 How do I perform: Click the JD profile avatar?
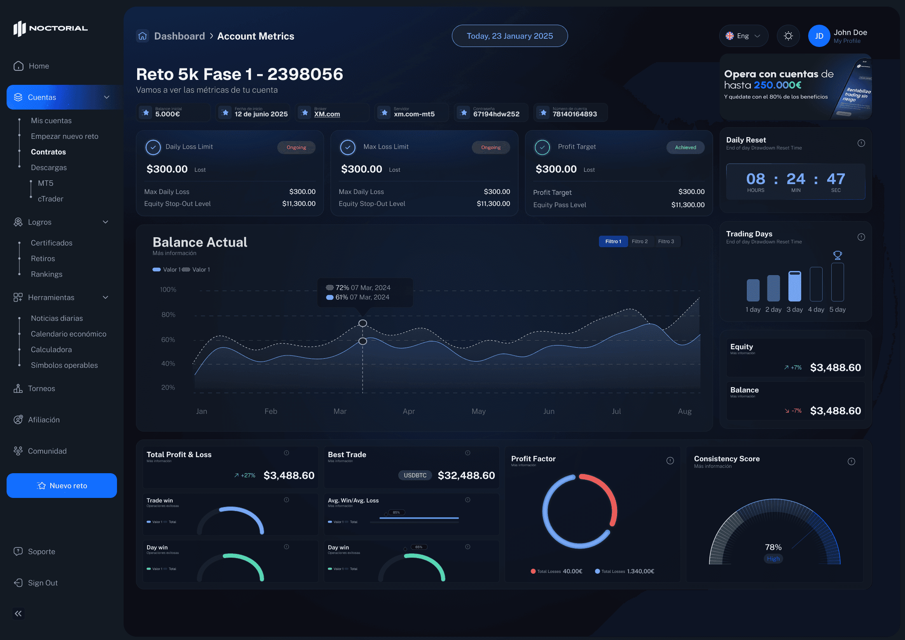[x=819, y=36]
